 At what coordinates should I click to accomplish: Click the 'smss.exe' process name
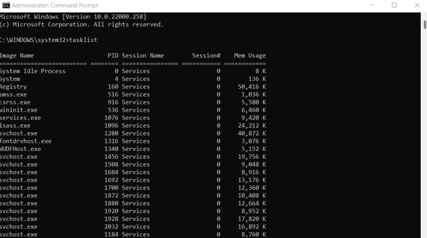point(13,94)
